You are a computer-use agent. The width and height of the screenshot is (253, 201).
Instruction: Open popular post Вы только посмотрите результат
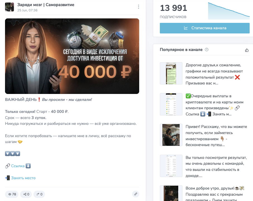[x=216, y=167]
